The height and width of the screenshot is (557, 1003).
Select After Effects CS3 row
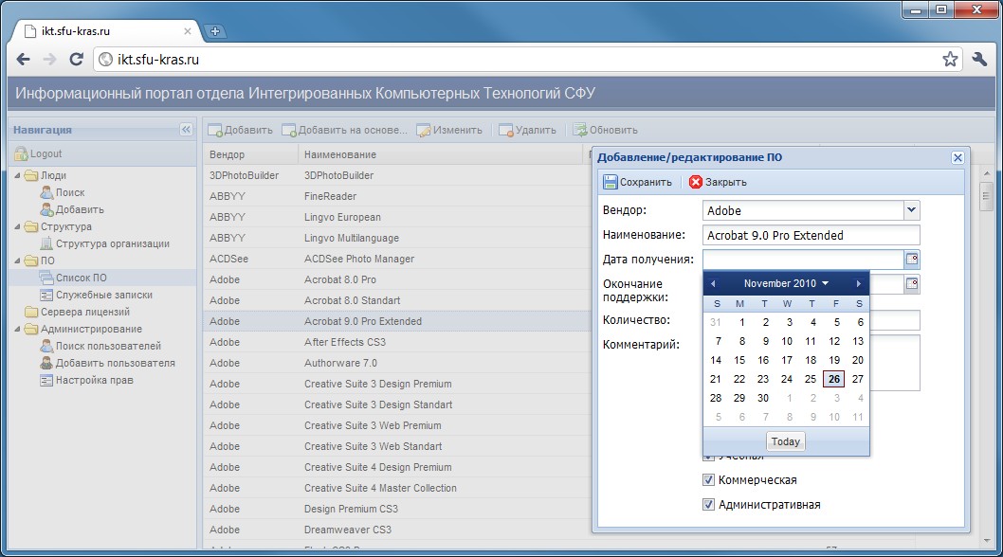click(x=397, y=342)
